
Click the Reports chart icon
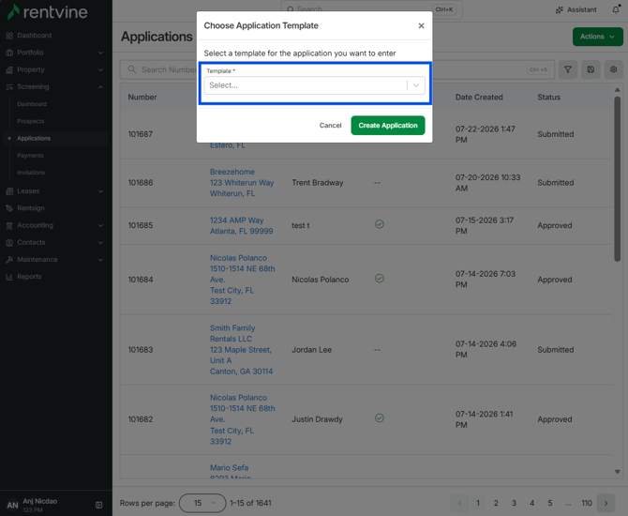coord(9,277)
